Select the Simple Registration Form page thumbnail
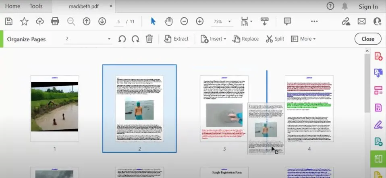The width and height of the screenshot is (386, 178). (224, 172)
